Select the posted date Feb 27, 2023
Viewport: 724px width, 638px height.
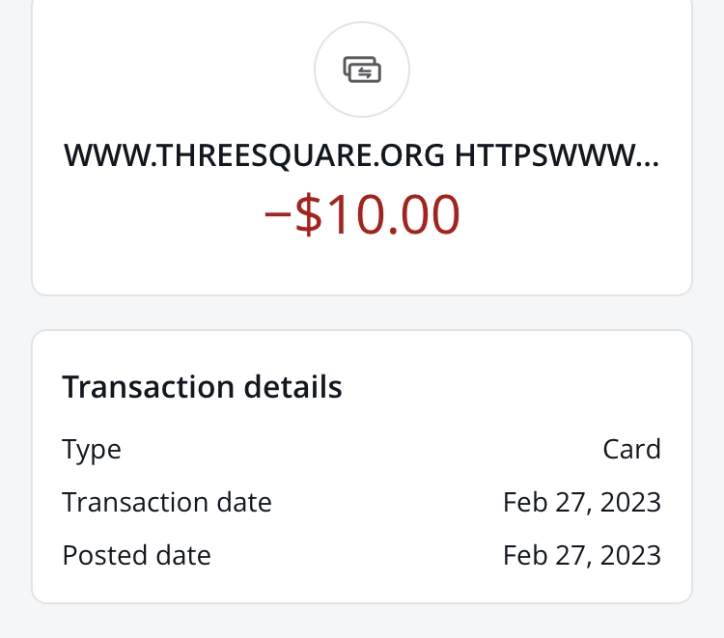coord(581,555)
